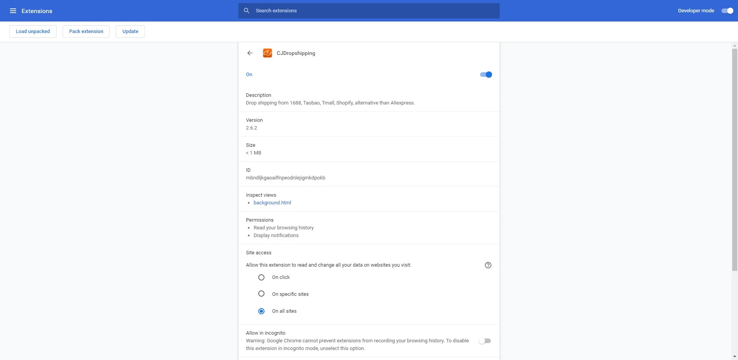
Task: Enable the Allow in incognito toggle
Action: (x=485, y=341)
